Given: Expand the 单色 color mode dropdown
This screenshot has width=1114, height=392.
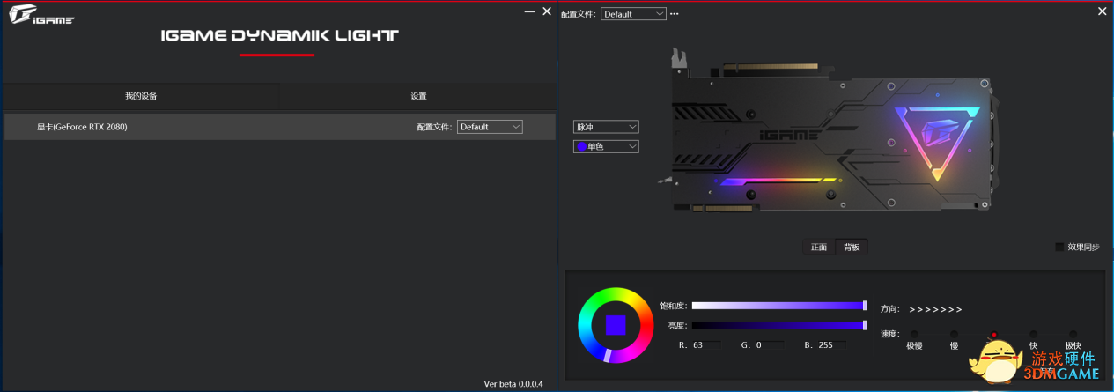Looking at the screenshot, I should 606,146.
